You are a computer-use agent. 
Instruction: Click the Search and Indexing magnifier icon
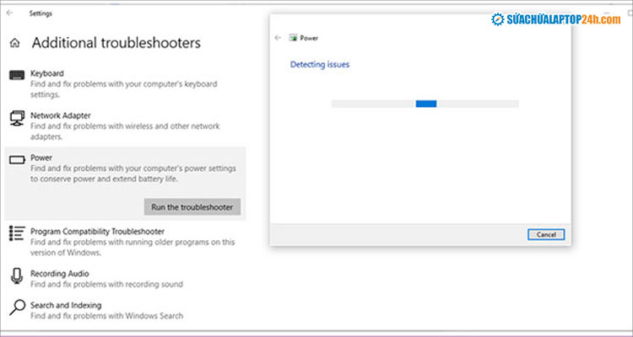(x=17, y=308)
